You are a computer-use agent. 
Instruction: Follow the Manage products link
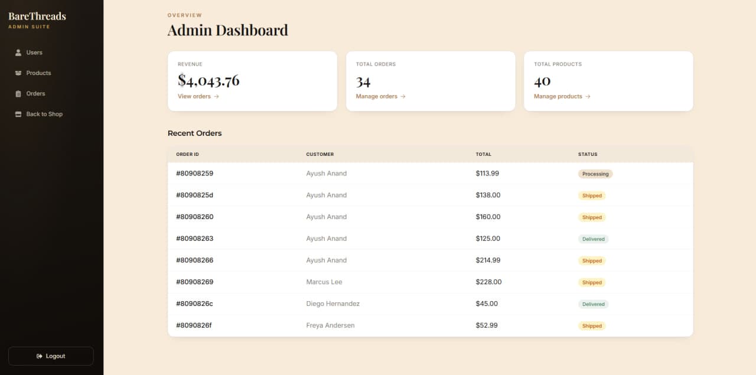click(x=562, y=96)
